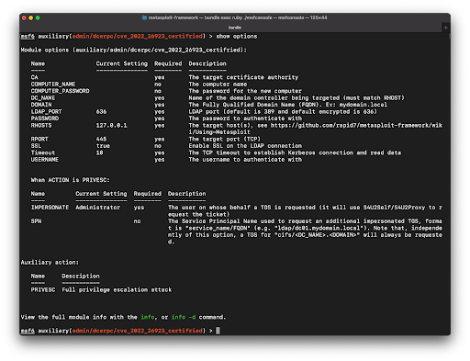Click the typed 'show options' command
470x361 pixels.
[237, 37]
